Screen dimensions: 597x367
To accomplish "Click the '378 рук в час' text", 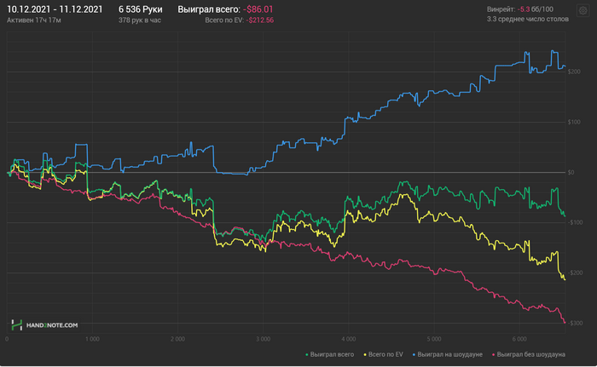I will tap(139, 20).
